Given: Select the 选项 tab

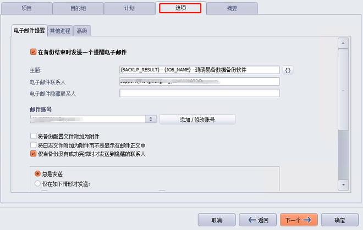Looking at the screenshot, I should (180, 8).
